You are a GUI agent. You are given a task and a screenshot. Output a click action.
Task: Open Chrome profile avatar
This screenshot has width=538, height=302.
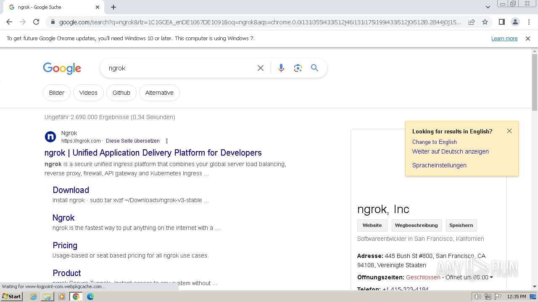click(x=515, y=22)
